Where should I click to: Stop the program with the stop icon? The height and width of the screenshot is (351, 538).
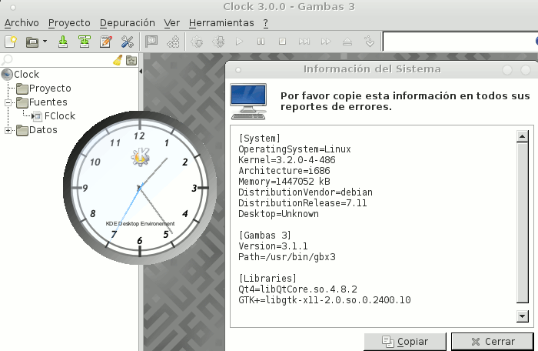coord(282,42)
